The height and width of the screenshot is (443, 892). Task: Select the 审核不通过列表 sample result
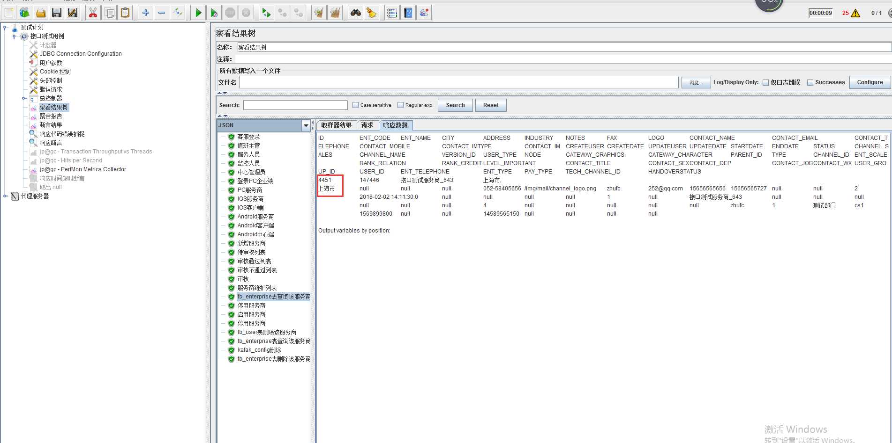tap(257, 270)
